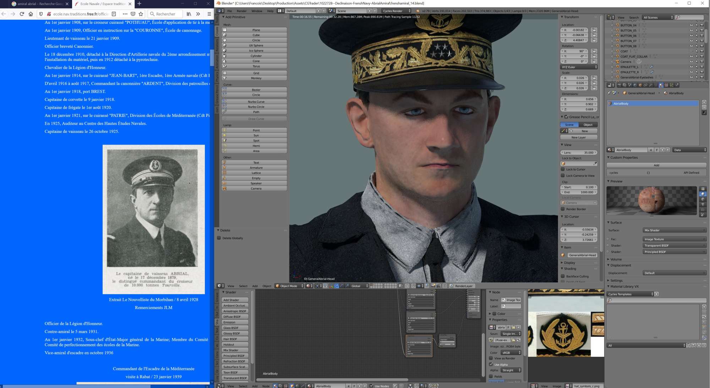Uncheck Use Alpha in node properties
Image resolution: width=710 pixels, height=388 pixels.
pos(491,364)
